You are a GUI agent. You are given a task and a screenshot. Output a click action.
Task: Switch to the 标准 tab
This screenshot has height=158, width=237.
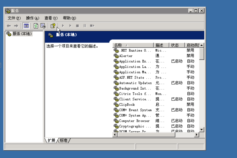click(x=64, y=140)
